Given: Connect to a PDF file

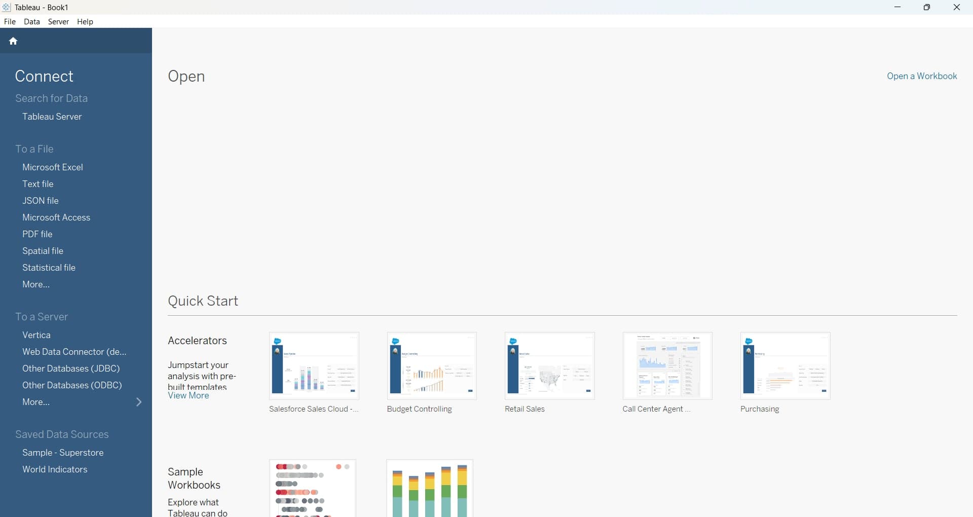Looking at the screenshot, I should tap(38, 234).
